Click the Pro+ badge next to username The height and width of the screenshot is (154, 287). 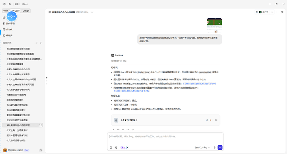(x=27, y=150)
